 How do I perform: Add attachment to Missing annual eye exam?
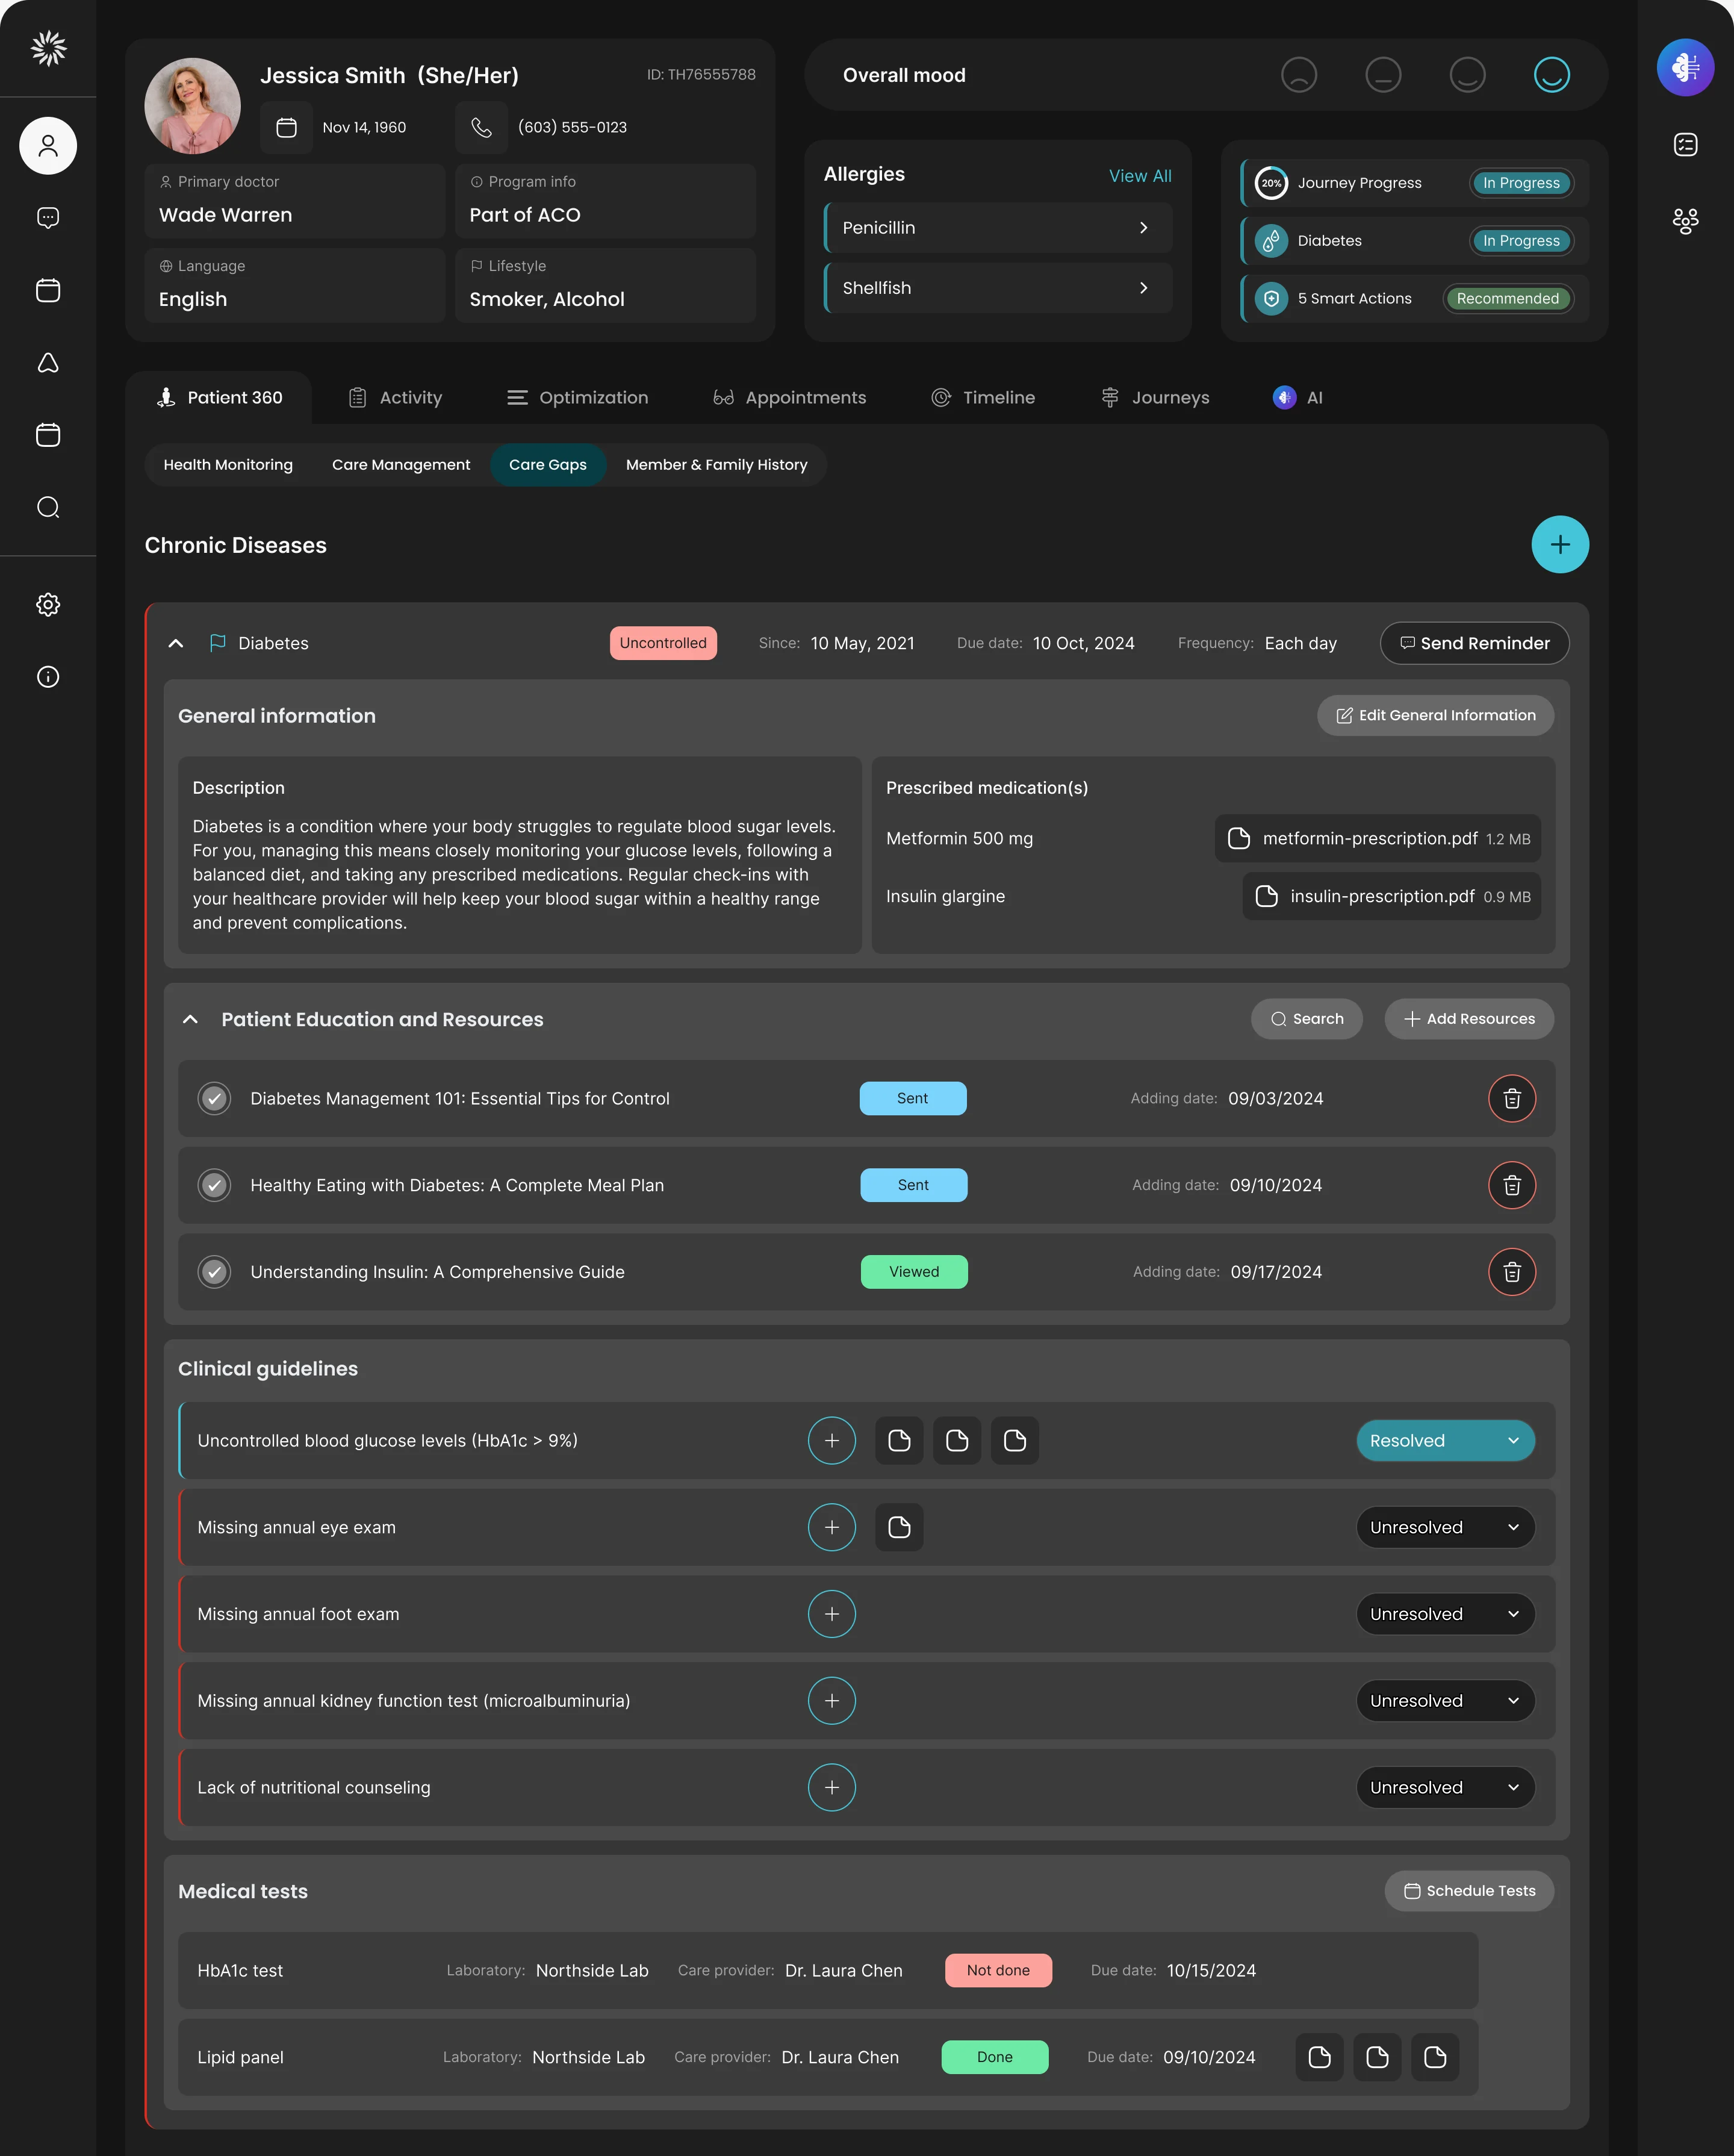click(x=832, y=1527)
